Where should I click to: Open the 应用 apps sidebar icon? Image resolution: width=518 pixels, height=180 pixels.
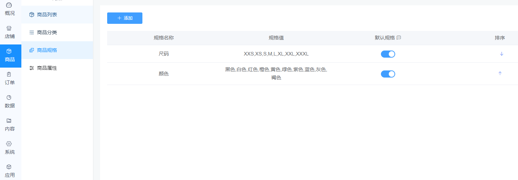tap(9, 167)
